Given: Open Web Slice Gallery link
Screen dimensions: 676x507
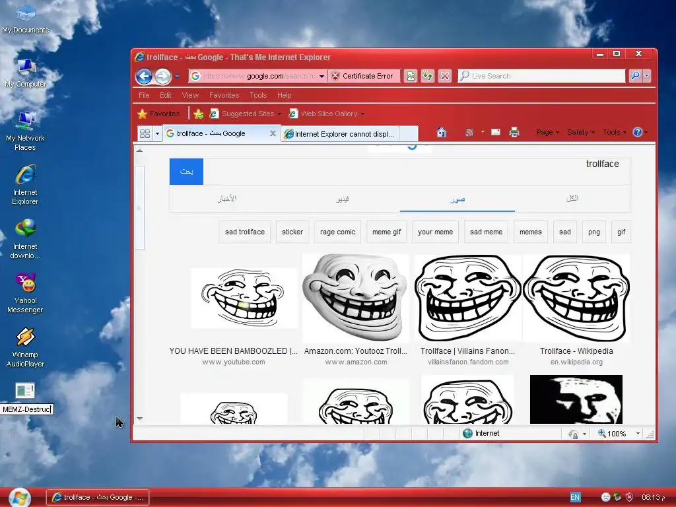Looking at the screenshot, I should point(326,114).
